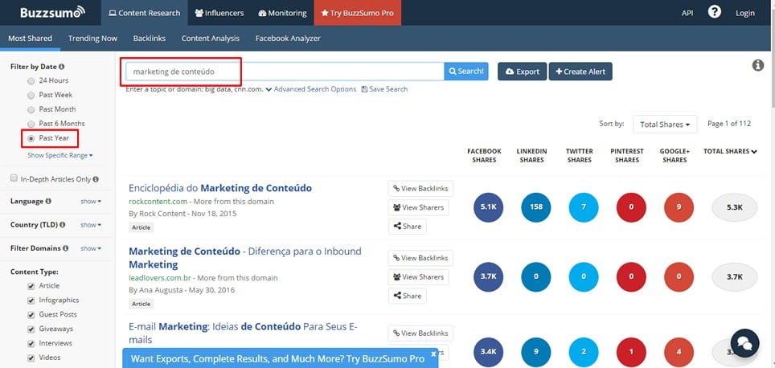775x368 pixels.
Task: Close the BuzzSumo Pro promo banner
Action: pyautogui.click(x=433, y=354)
